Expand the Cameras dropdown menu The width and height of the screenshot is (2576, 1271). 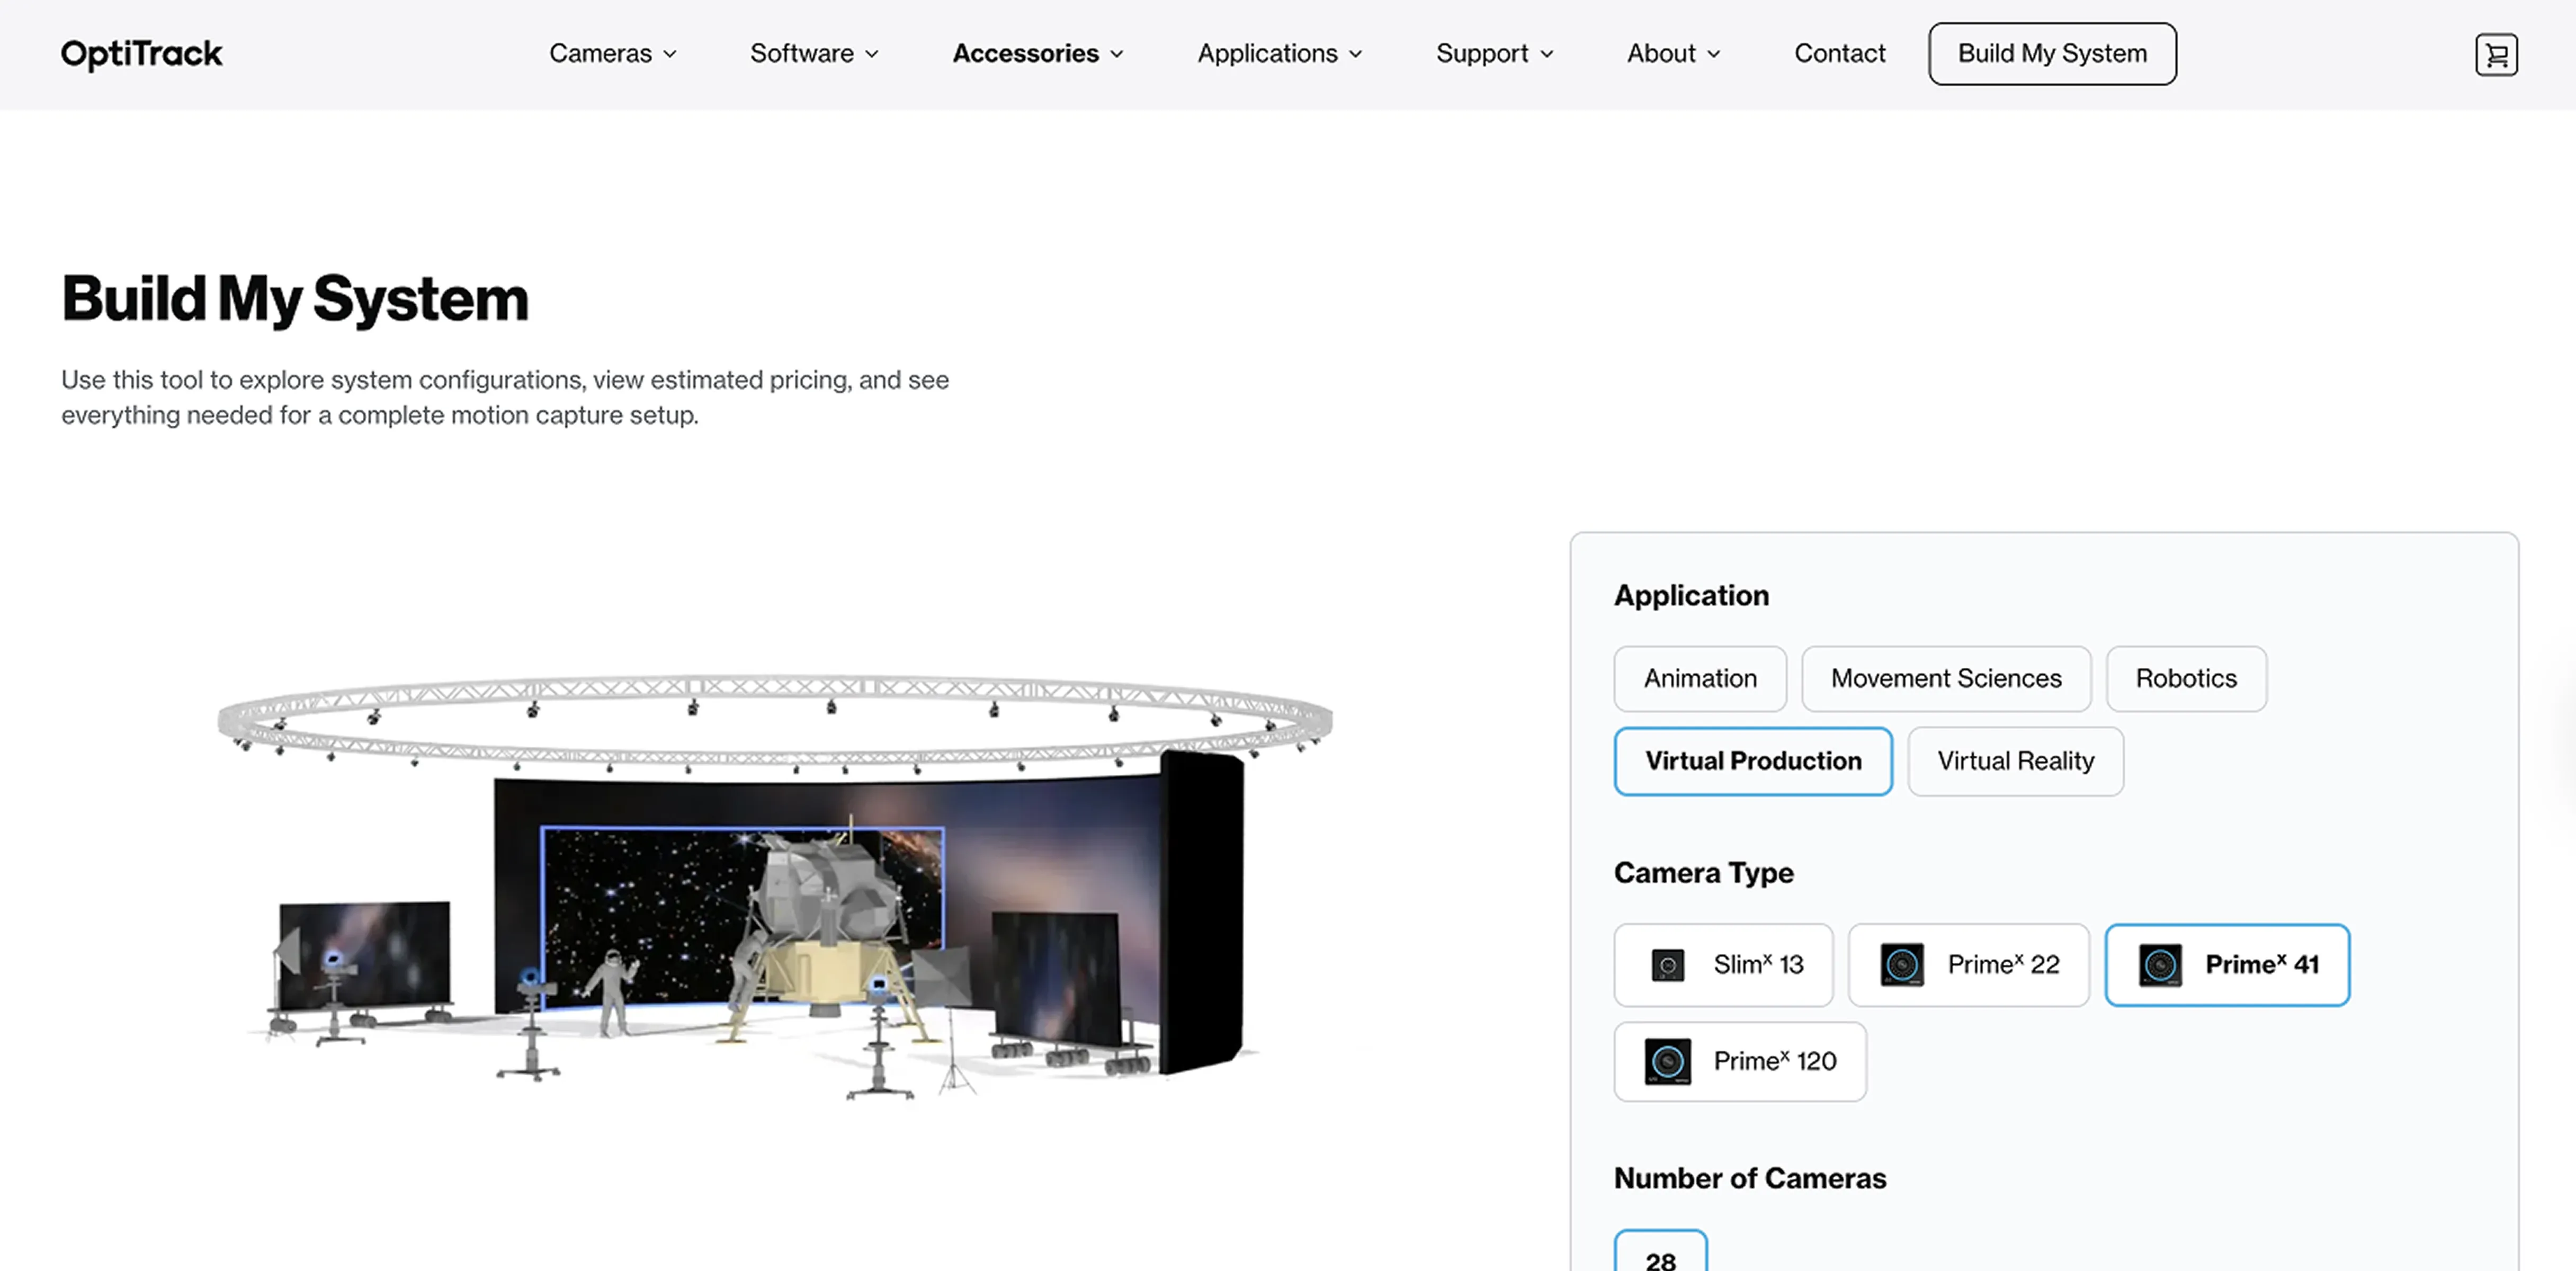click(x=612, y=54)
